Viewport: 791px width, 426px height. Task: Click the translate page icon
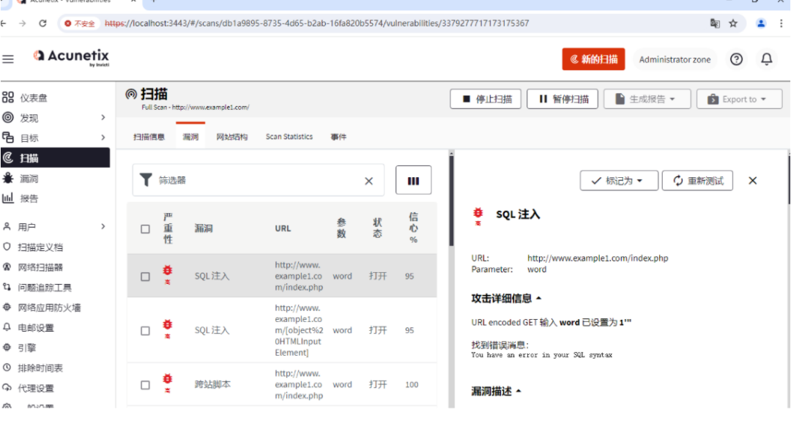[x=714, y=23]
